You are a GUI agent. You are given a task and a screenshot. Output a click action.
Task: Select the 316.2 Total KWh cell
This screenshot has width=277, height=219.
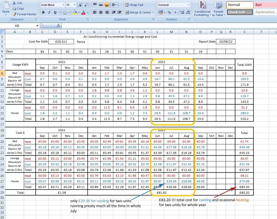coord(244,119)
